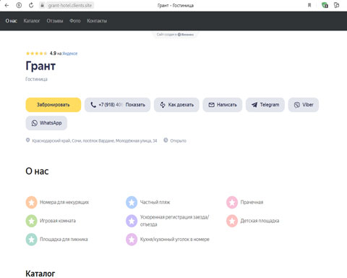Screen dimensions: 347x278
Task: Click the Как доехать button
Action: pos(176,105)
